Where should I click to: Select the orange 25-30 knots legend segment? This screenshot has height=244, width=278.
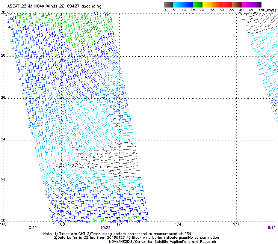217,5
